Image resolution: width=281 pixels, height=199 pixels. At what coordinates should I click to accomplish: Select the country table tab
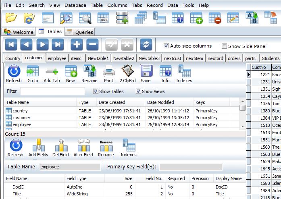click(x=13, y=58)
